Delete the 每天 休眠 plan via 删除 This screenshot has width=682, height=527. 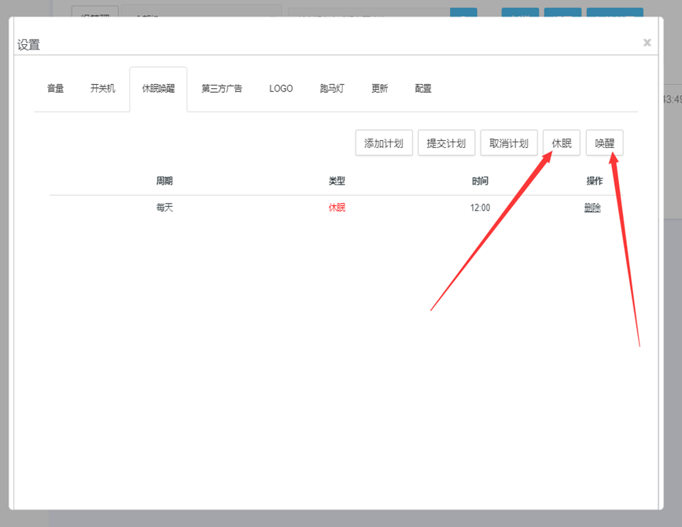(592, 208)
